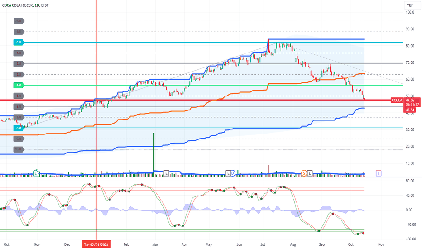Select the 1/8 level label
The height and width of the screenshot is (249, 422).
pyautogui.click(x=19, y=53)
